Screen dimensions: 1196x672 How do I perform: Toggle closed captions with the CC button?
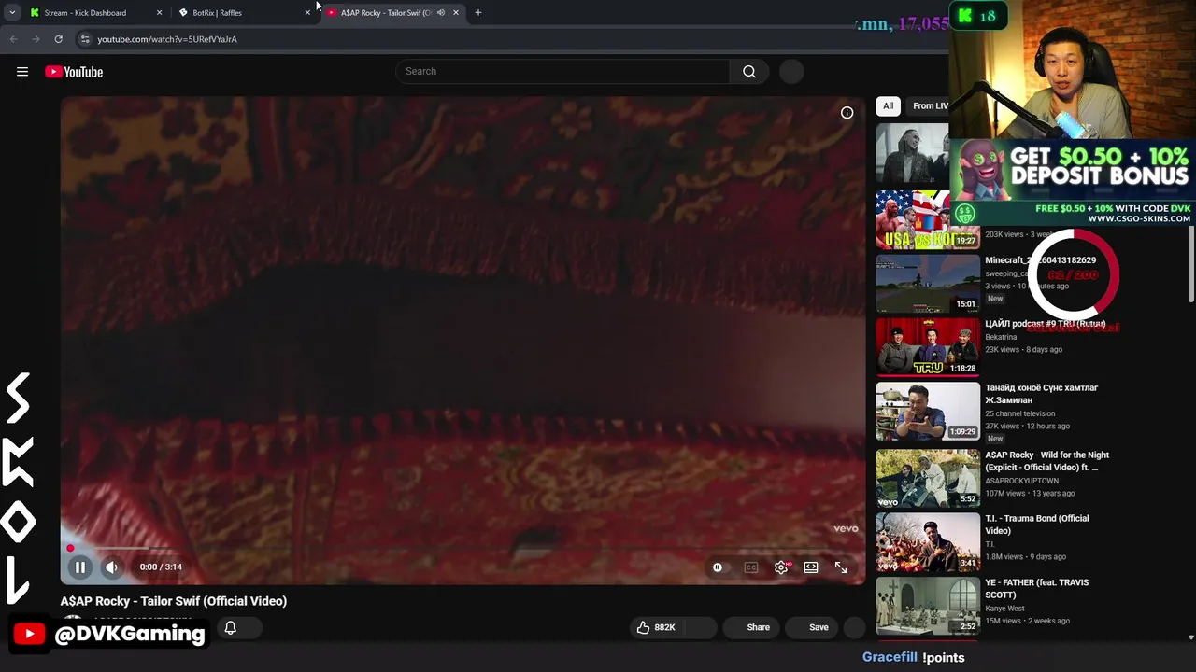(751, 567)
